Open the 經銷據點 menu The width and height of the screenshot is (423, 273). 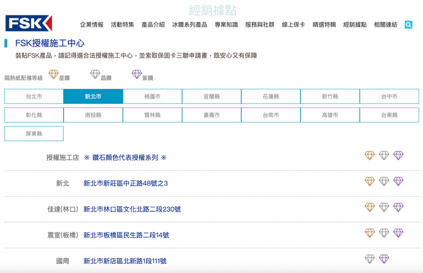click(x=355, y=25)
